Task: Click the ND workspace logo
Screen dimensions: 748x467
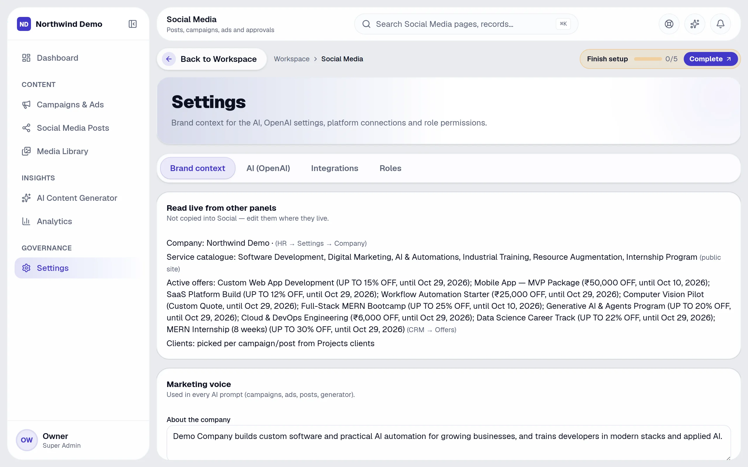Action: (24, 24)
